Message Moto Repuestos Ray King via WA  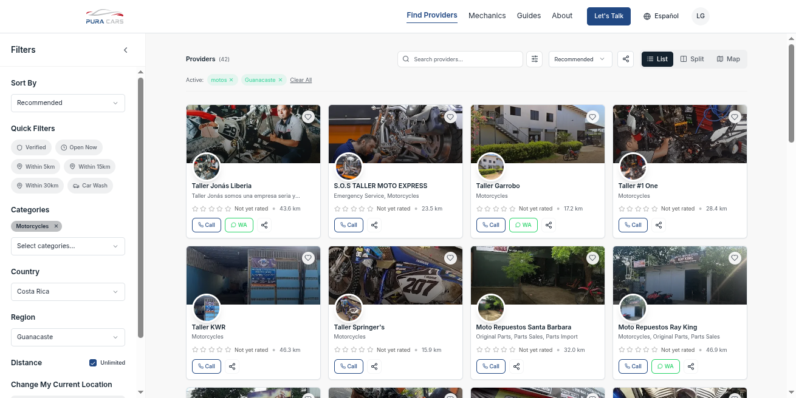click(665, 366)
